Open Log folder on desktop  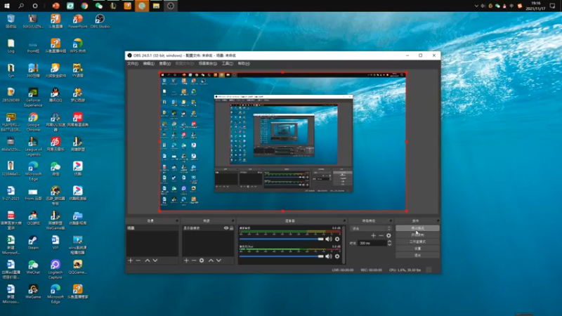coord(11,46)
